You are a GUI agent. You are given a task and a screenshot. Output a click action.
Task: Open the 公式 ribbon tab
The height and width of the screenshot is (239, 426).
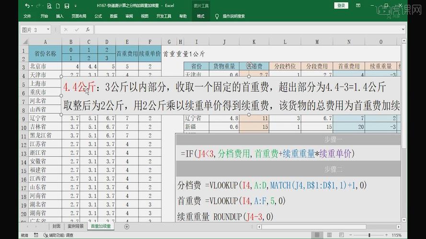tap(98, 16)
